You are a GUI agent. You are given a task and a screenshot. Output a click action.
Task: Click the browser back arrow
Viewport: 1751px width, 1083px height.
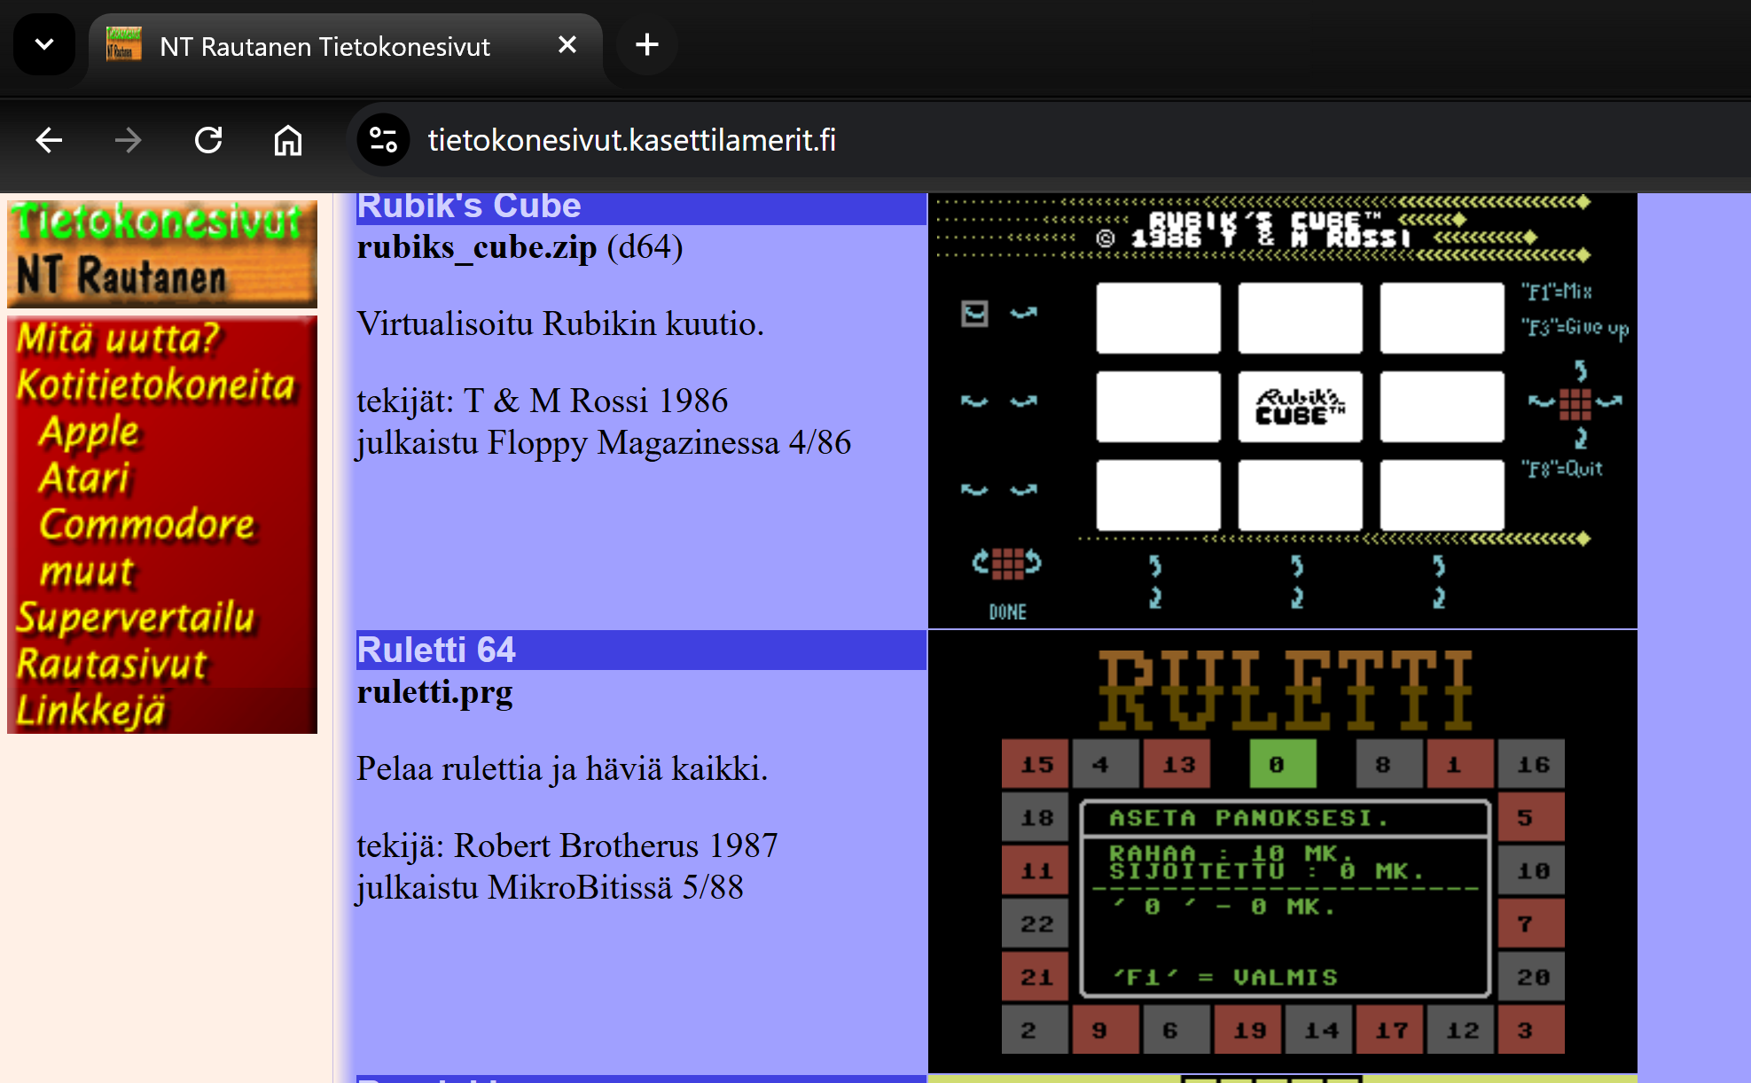[49, 140]
